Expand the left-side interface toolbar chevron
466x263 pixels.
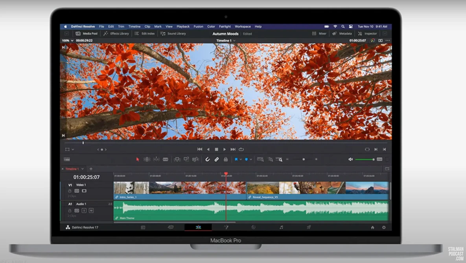(66, 33)
